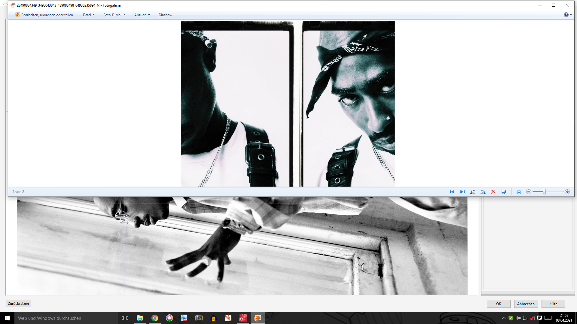Image resolution: width=577 pixels, height=324 pixels.
Task: Open the Action Center notifications
Action: pyautogui.click(x=540, y=318)
